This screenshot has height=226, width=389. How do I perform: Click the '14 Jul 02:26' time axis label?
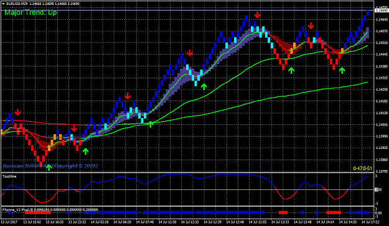pyautogui.click(x=100, y=222)
